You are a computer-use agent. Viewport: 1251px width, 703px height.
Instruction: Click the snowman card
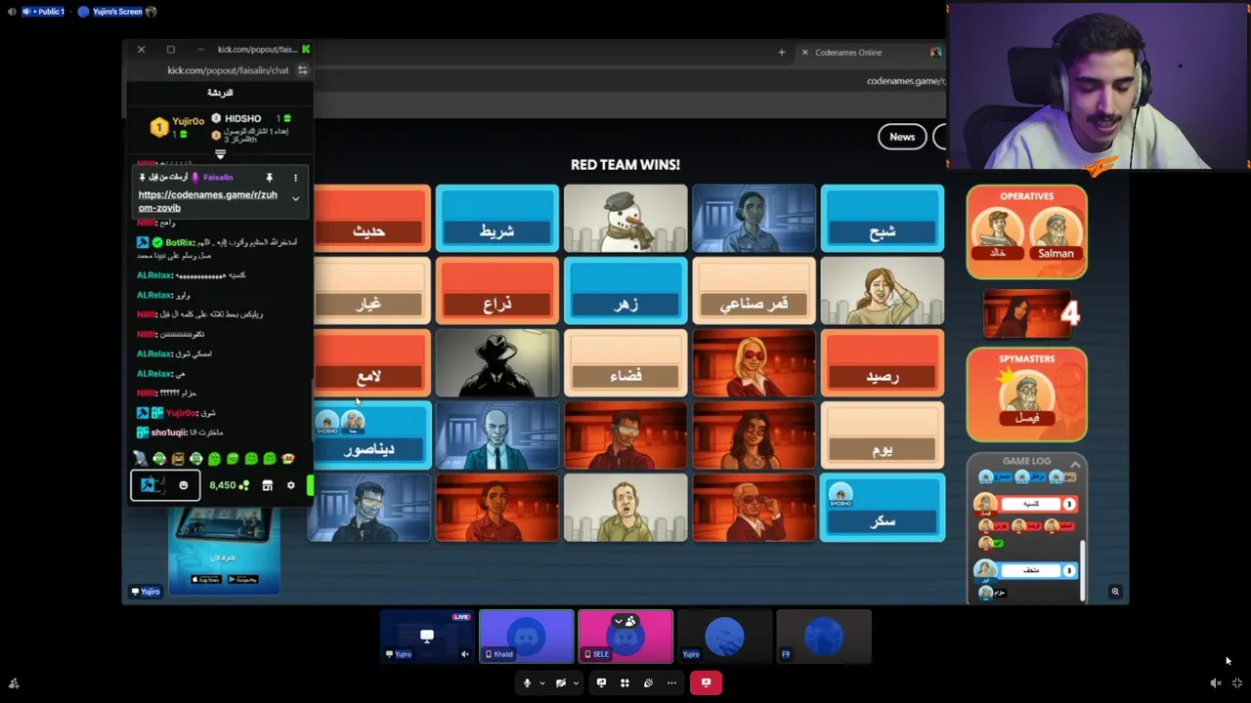click(x=625, y=219)
